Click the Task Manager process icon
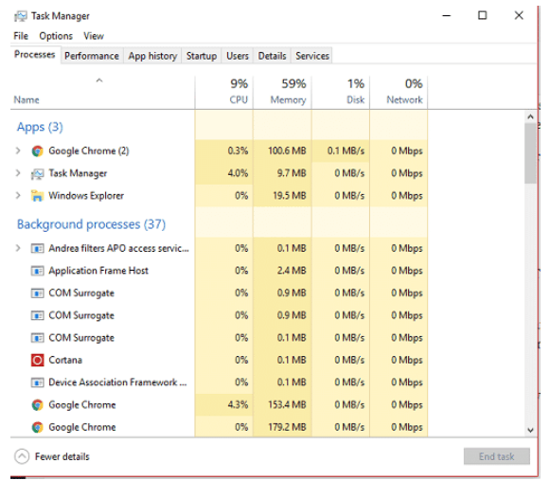This screenshot has height=480, width=550. [x=38, y=173]
